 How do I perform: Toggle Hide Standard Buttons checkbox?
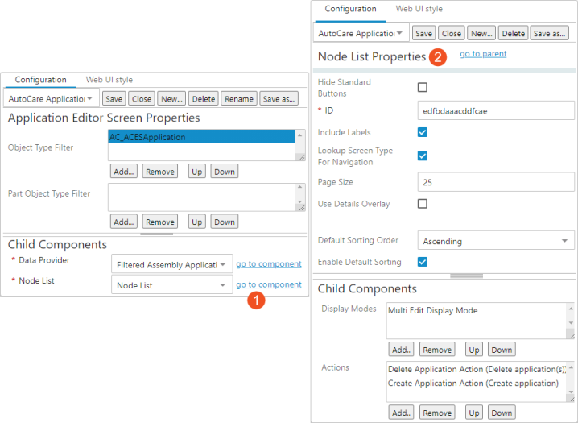click(423, 87)
